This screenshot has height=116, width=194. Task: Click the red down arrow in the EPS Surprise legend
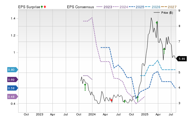coord(45,7)
